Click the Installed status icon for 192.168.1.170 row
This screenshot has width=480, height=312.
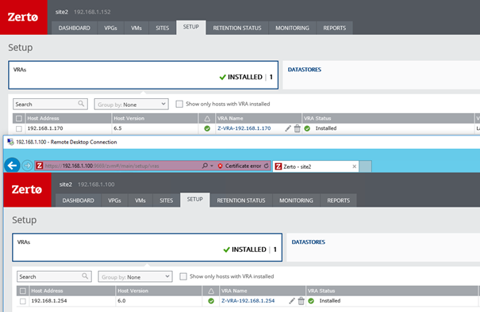click(x=307, y=128)
